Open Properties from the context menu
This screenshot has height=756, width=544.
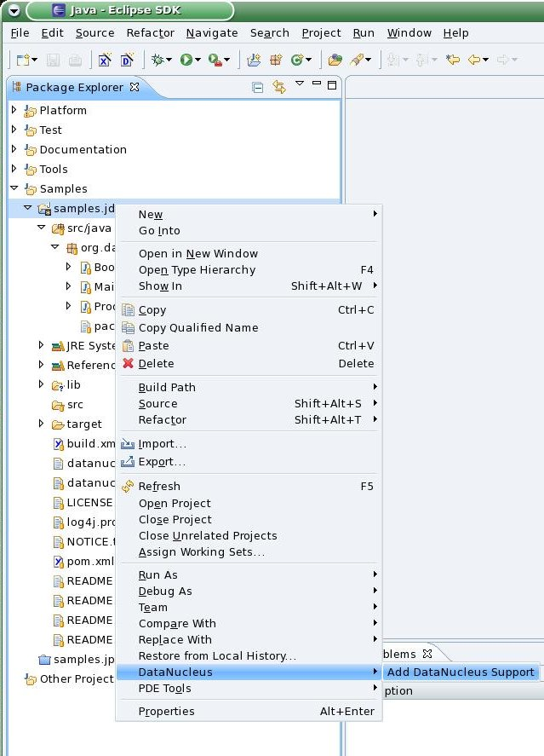click(x=249, y=711)
